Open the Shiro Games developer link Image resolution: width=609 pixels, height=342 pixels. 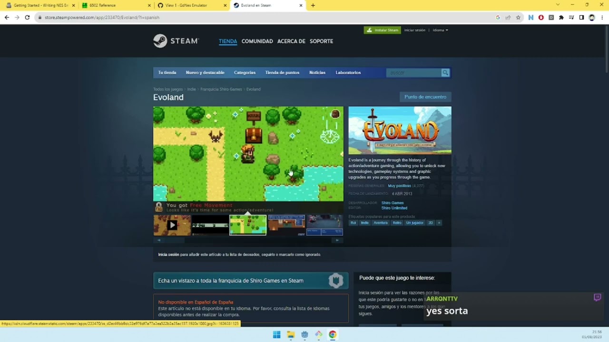393,203
